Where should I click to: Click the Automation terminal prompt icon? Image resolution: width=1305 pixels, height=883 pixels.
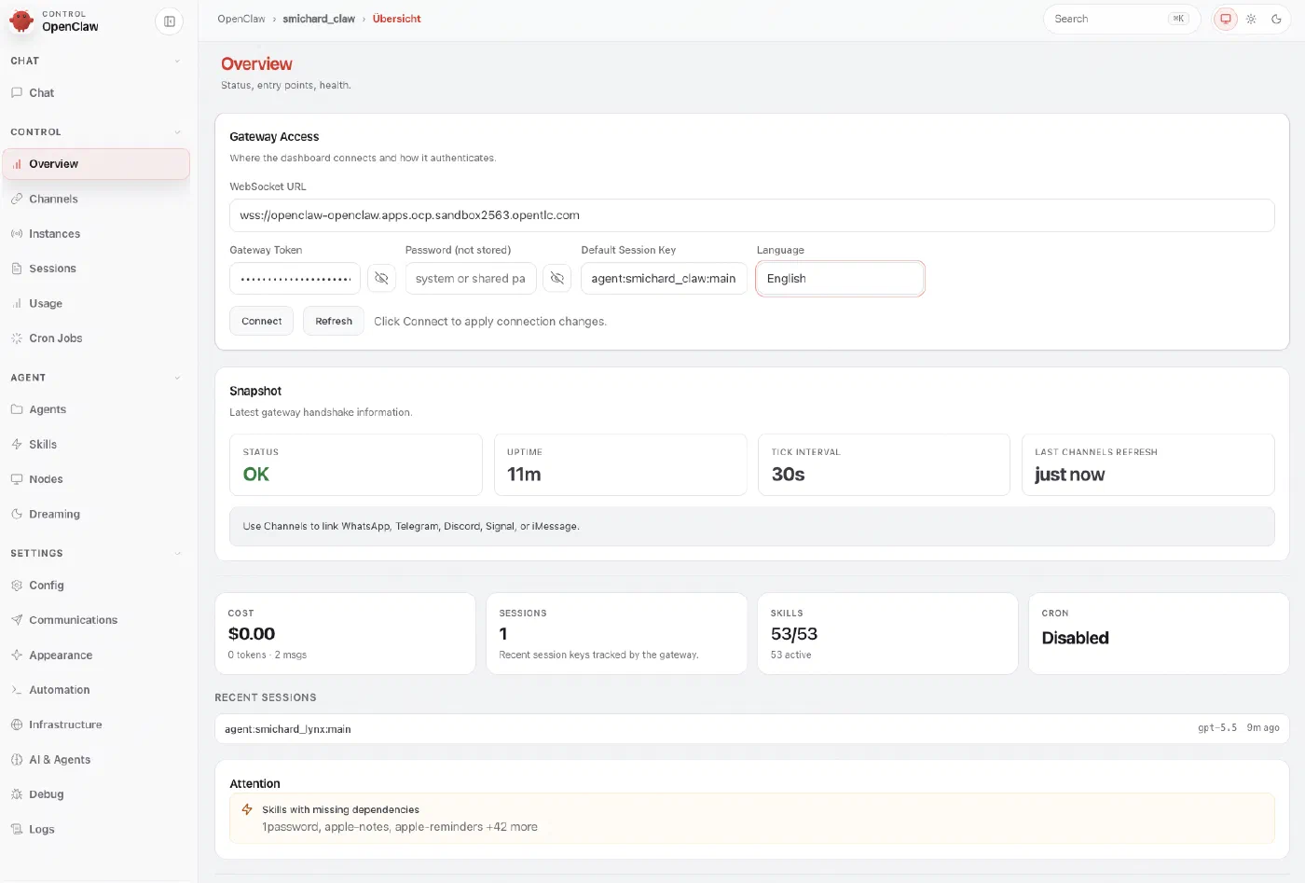(17, 690)
